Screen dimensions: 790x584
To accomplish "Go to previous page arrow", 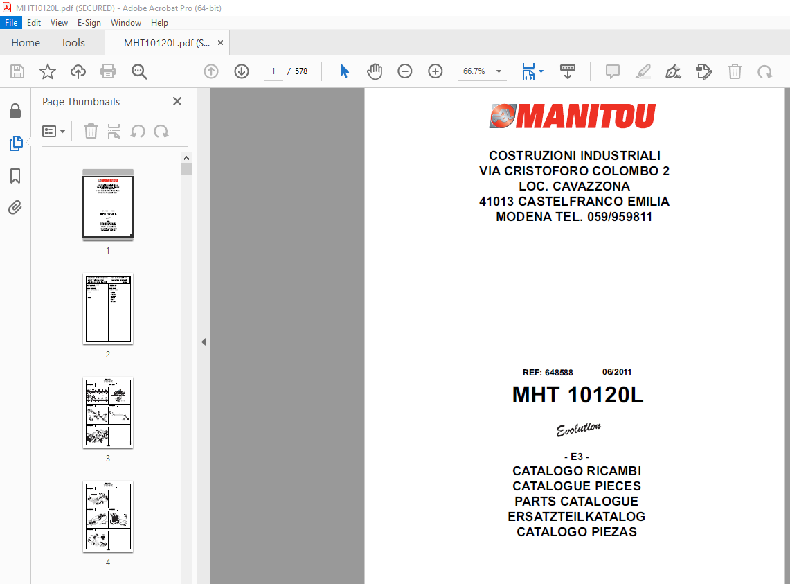I will coord(211,71).
